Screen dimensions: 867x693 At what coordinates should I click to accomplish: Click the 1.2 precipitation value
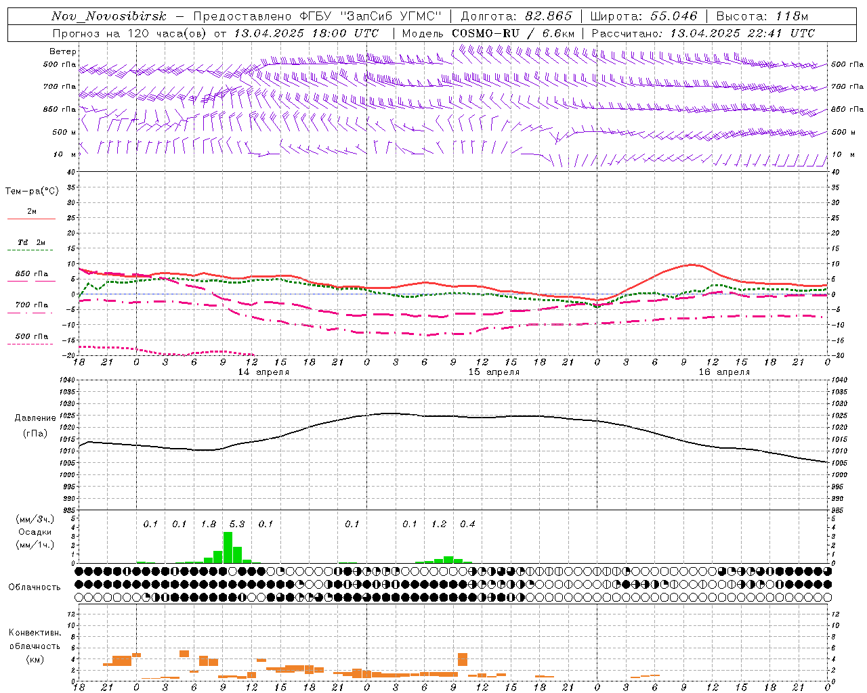point(439,524)
